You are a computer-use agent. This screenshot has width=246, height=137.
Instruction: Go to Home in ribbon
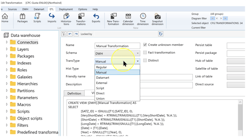[x=5, y=18]
